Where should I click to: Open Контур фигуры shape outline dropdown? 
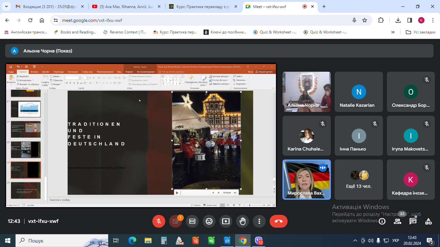click(219, 80)
